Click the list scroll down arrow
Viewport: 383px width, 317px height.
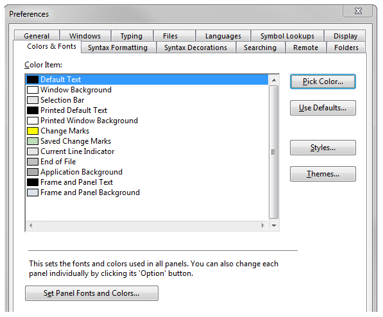pyautogui.click(x=274, y=226)
